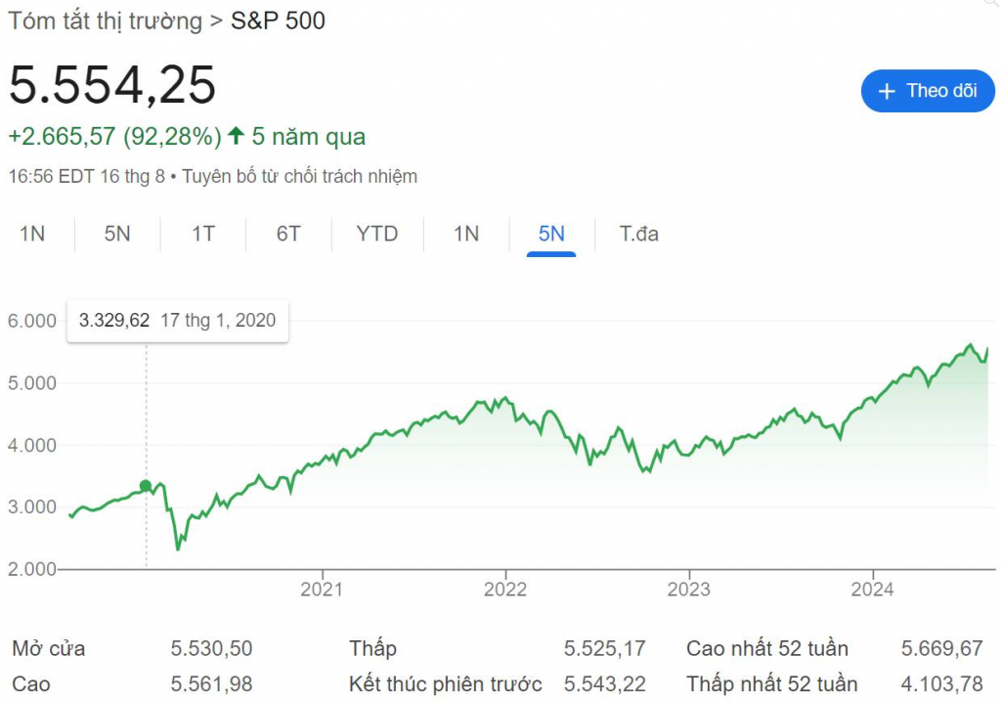Viewport: 1001px width, 701px height.
Task: Click the plus icon inside Theo dõi
Action: pos(887,91)
